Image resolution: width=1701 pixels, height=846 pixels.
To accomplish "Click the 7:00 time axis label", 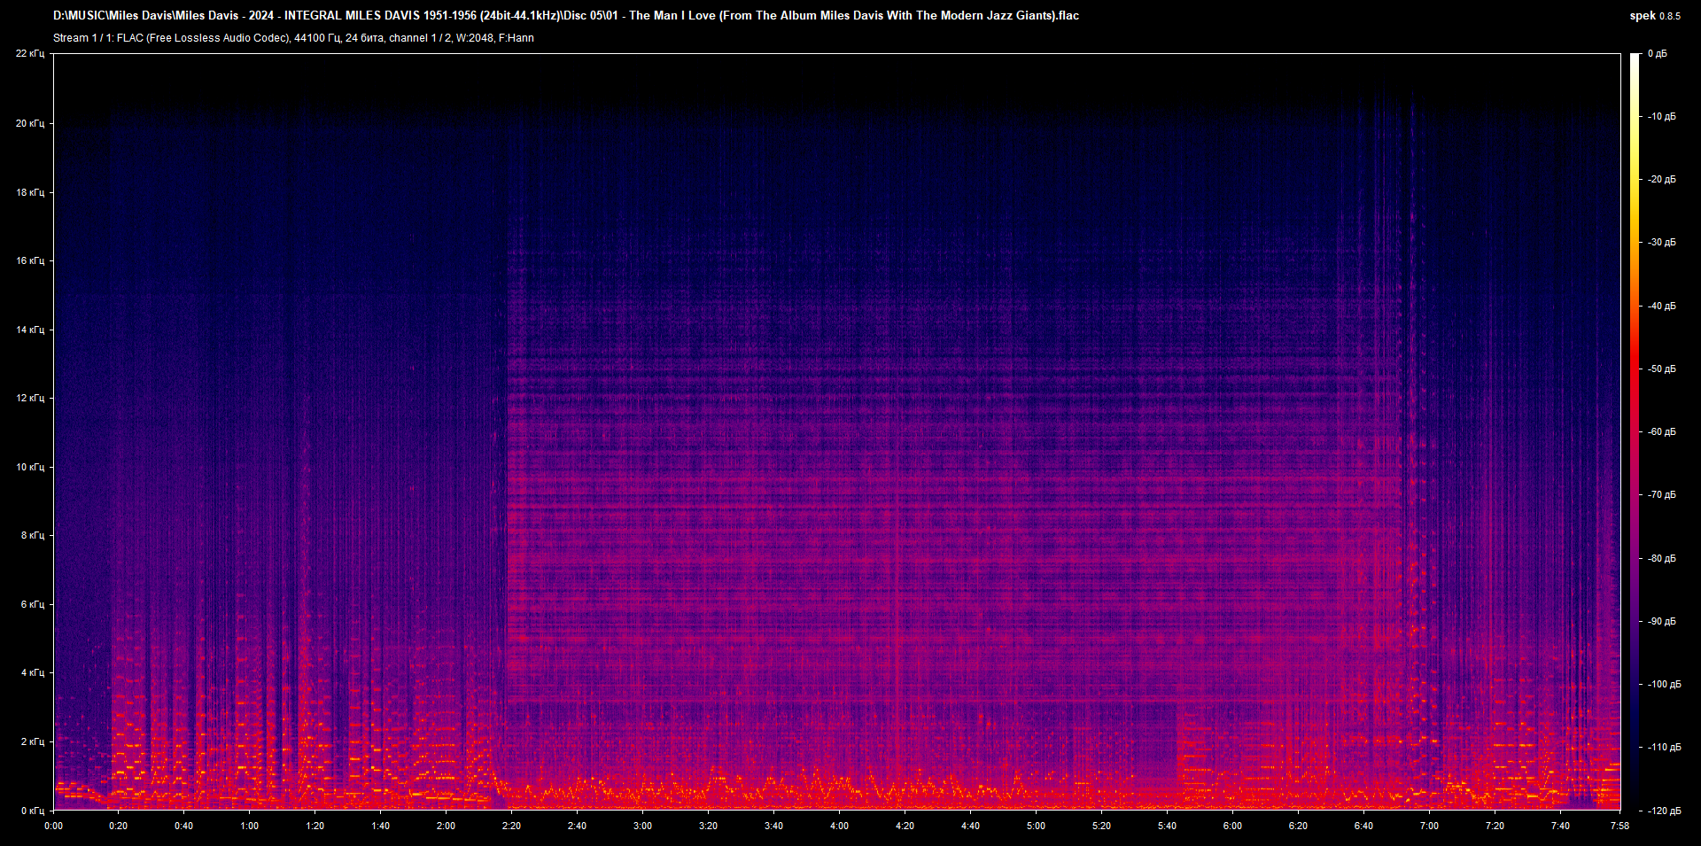I will tap(1430, 826).
